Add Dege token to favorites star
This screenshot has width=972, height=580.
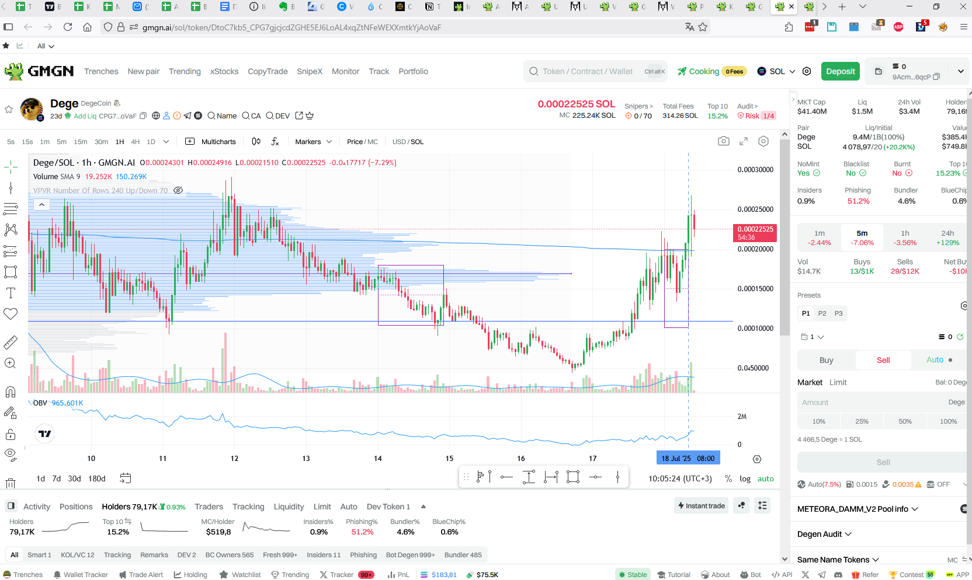tap(9, 109)
